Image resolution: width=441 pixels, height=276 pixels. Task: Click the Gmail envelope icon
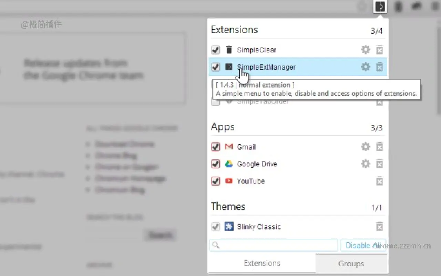coord(228,147)
